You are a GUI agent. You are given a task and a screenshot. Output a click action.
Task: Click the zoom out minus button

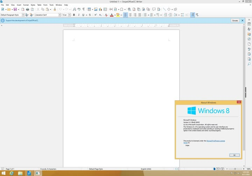(227, 169)
